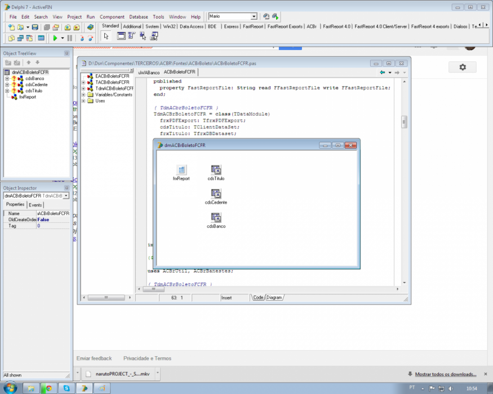Switch to the ACBr palette tab
Image resolution: width=493 pixels, height=394 pixels.
(x=312, y=26)
